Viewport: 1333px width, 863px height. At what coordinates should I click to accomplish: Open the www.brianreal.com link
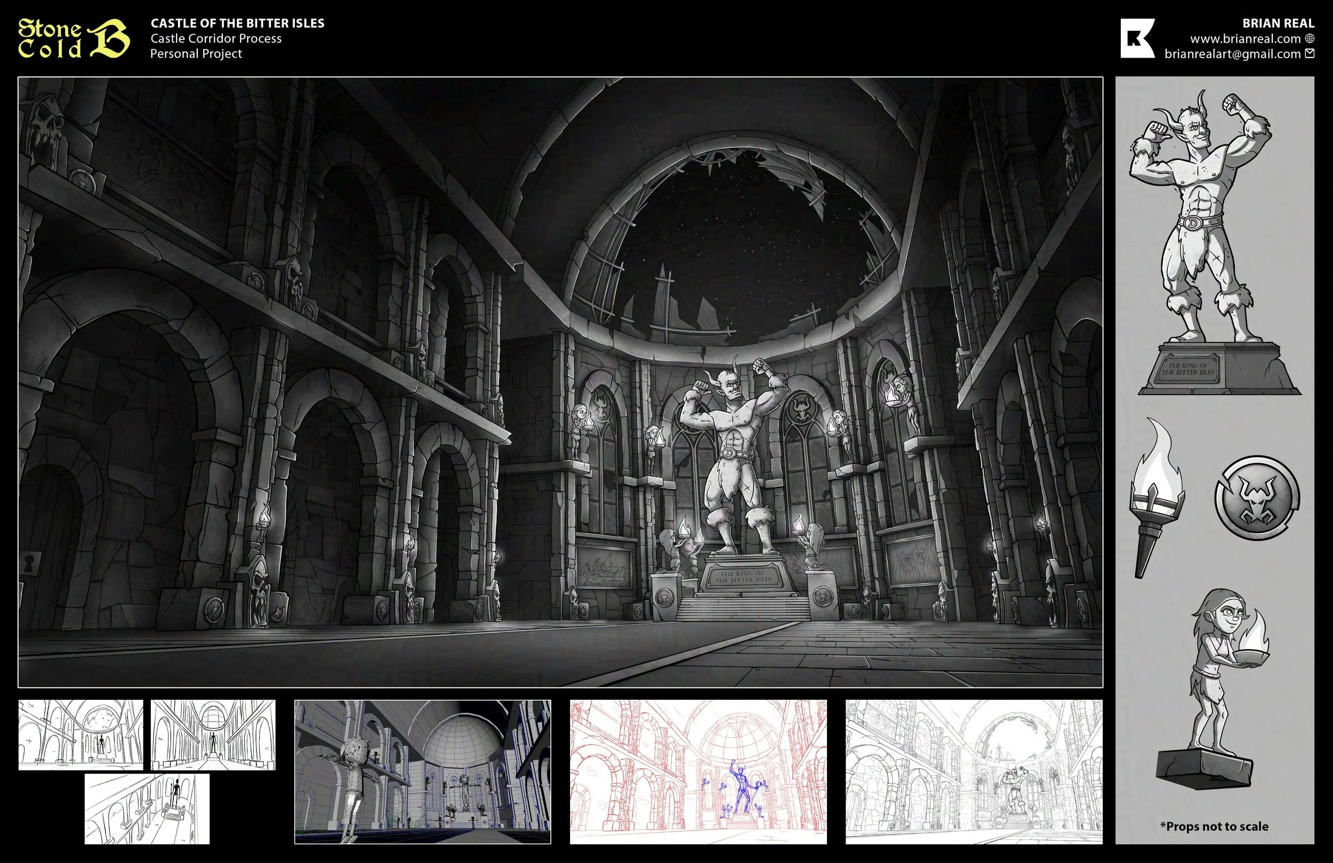point(1245,38)
